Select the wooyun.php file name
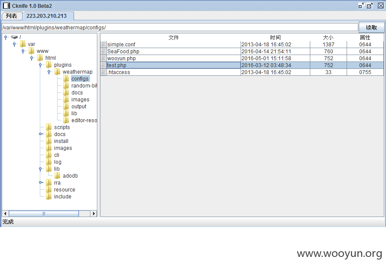This screenshot has height=266, width=386. 121,58
